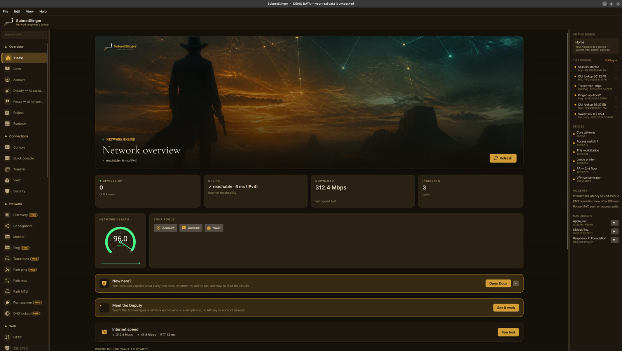Run the internet speed test
This screenshot has width=622, height=351.
tap(508, 332)
